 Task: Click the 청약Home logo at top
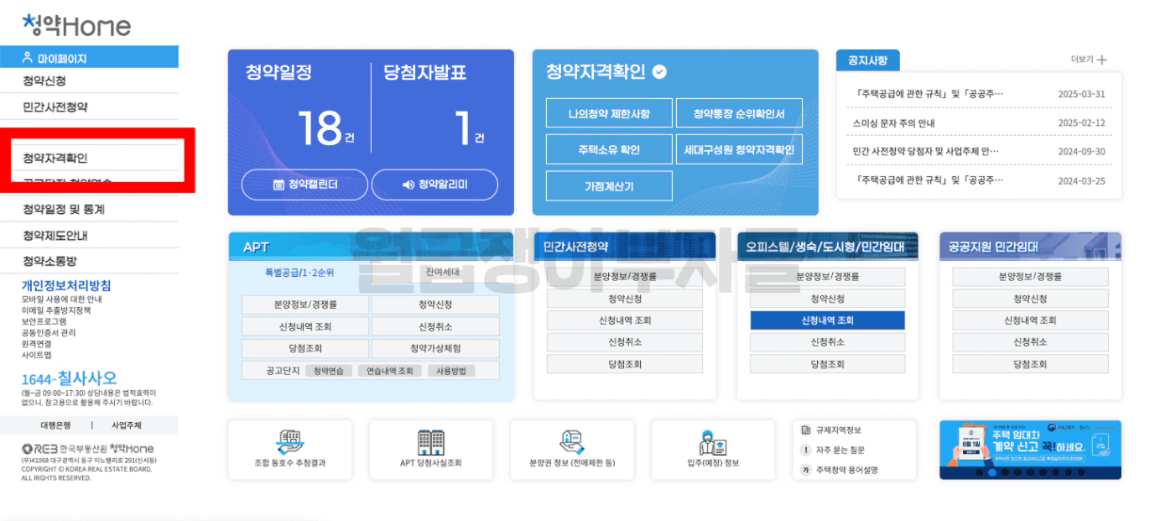[x=76, y=25]
